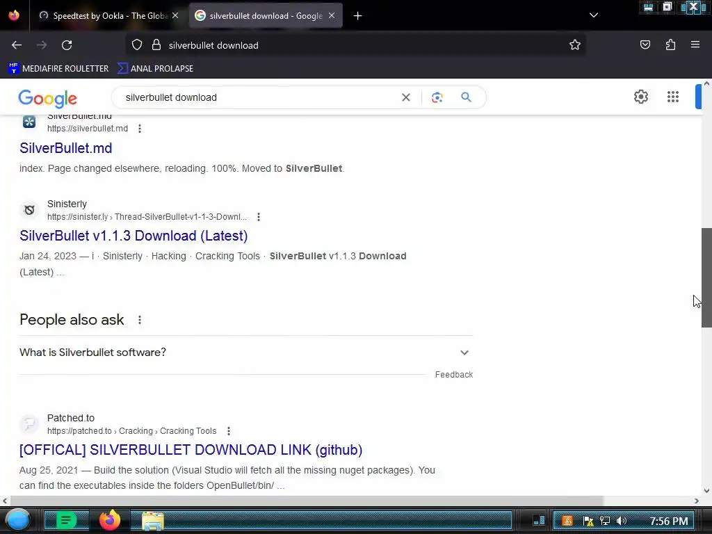This screenshot has width=712, height=534.
Task: Click the Sinisterly site name text
Action: tap(67, 204)
